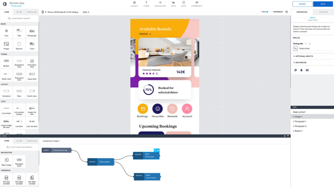
Task: Toggle View/Variables switch
Action: (269, 12)
